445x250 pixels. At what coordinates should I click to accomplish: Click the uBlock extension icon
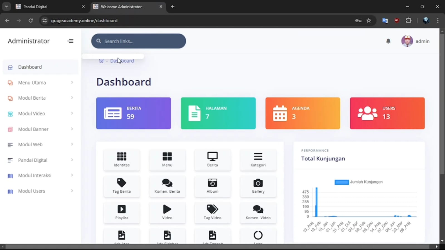tap(397, 21)
